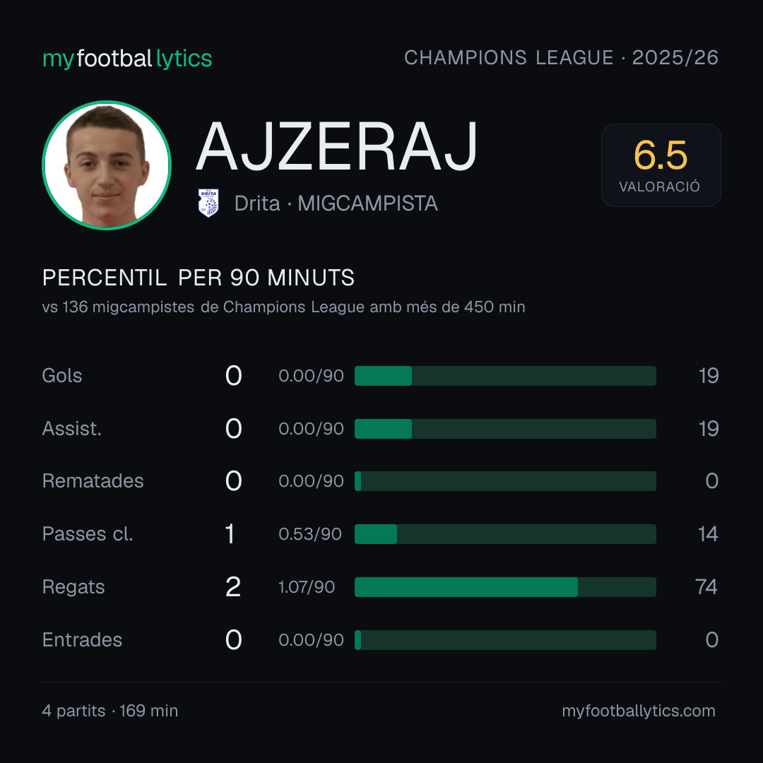Click the Regats percentile value 74
This screenshot has height=763, width=763.
coord(706,587)
